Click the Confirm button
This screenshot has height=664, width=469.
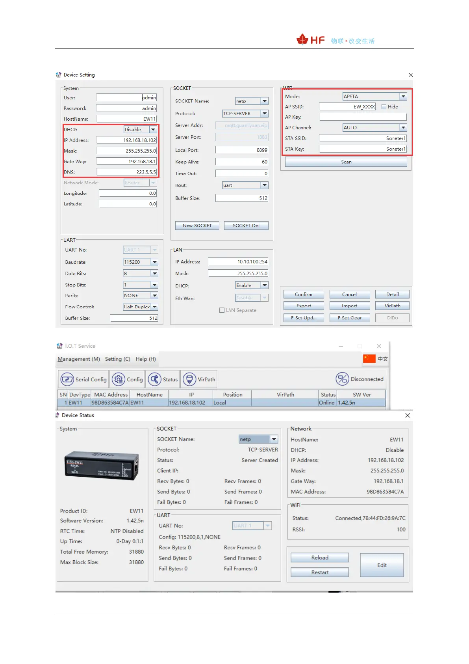tap(303, 295)
